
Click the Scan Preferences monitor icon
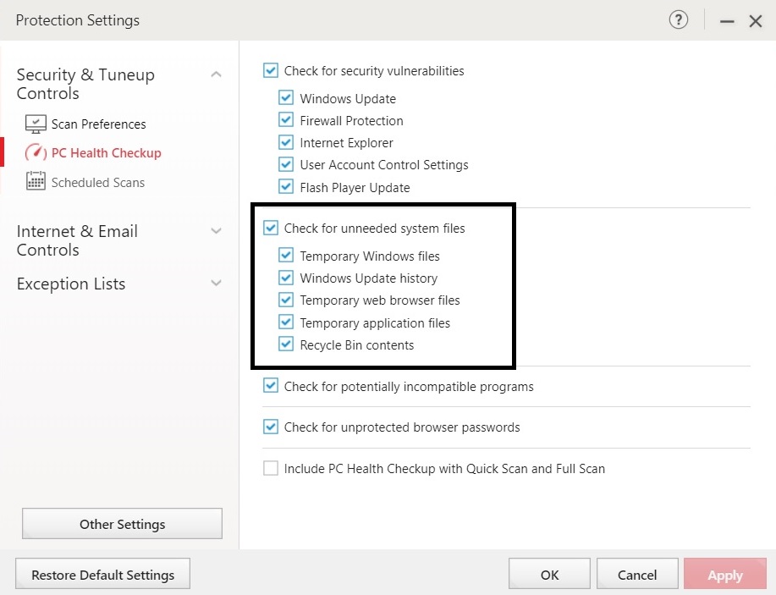click(36, 124)
